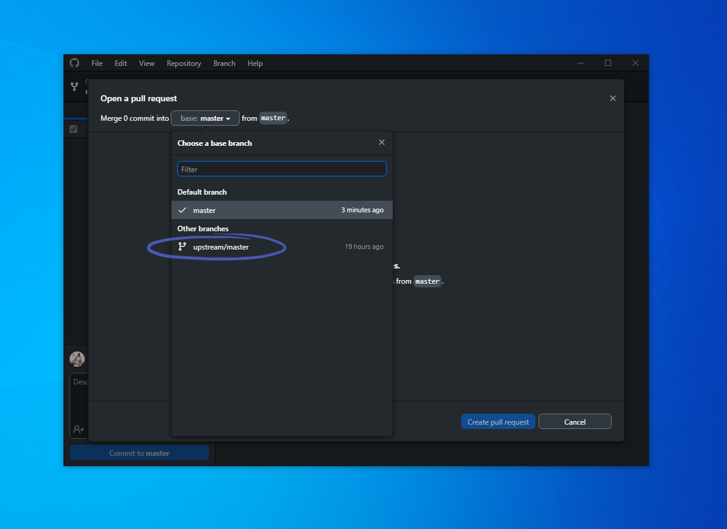Viewport: 727px width, 529px height.
Task: Click the Default branch heading
Action: point(202,192)
